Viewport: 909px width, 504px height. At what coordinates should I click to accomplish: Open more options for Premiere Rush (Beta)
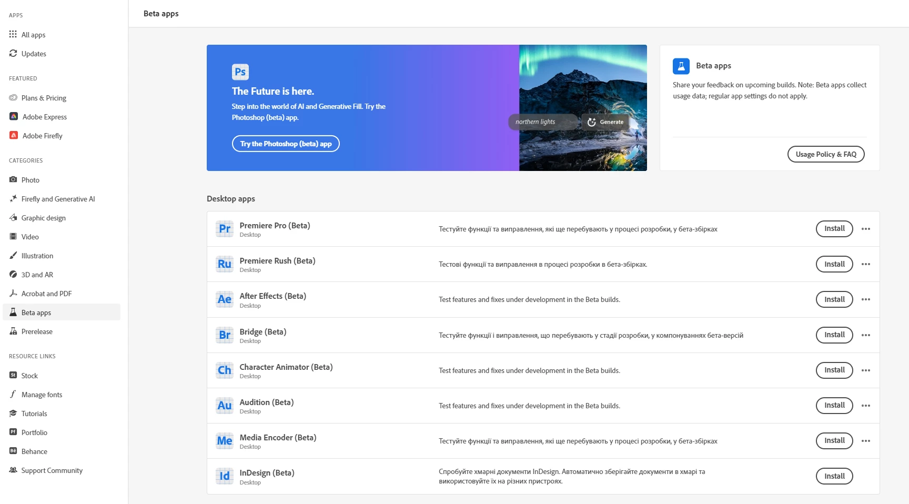[x=866, y=264]
